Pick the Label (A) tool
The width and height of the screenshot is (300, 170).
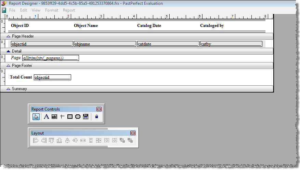click(x=46, y=117)
